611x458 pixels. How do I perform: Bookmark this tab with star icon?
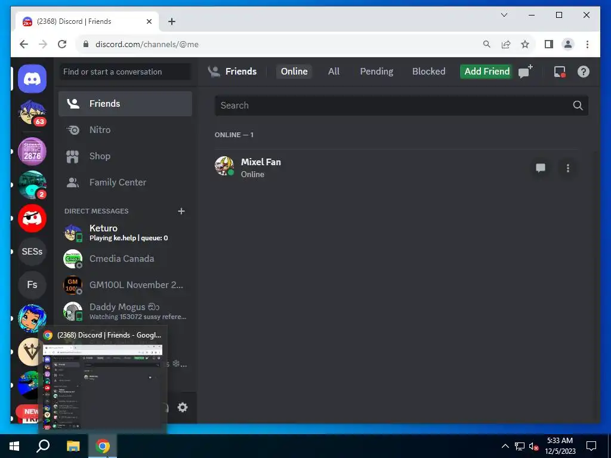525,44
